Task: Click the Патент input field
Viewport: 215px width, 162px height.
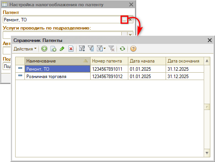Action: click(x=62, y=20)
